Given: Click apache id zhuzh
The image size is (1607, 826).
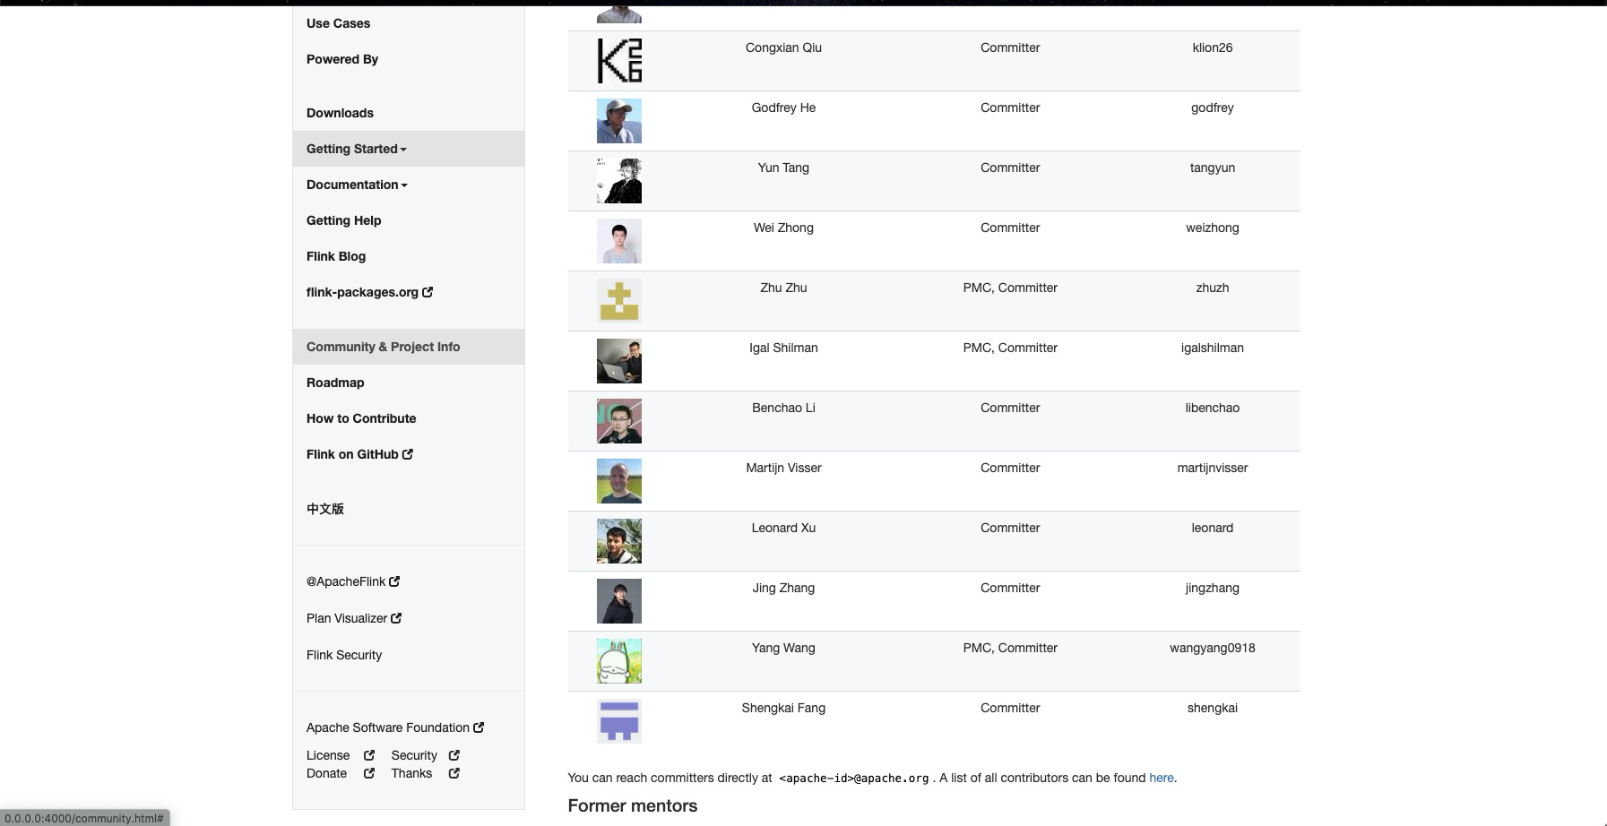Looking at the screenshot, I should (1213, 288).
